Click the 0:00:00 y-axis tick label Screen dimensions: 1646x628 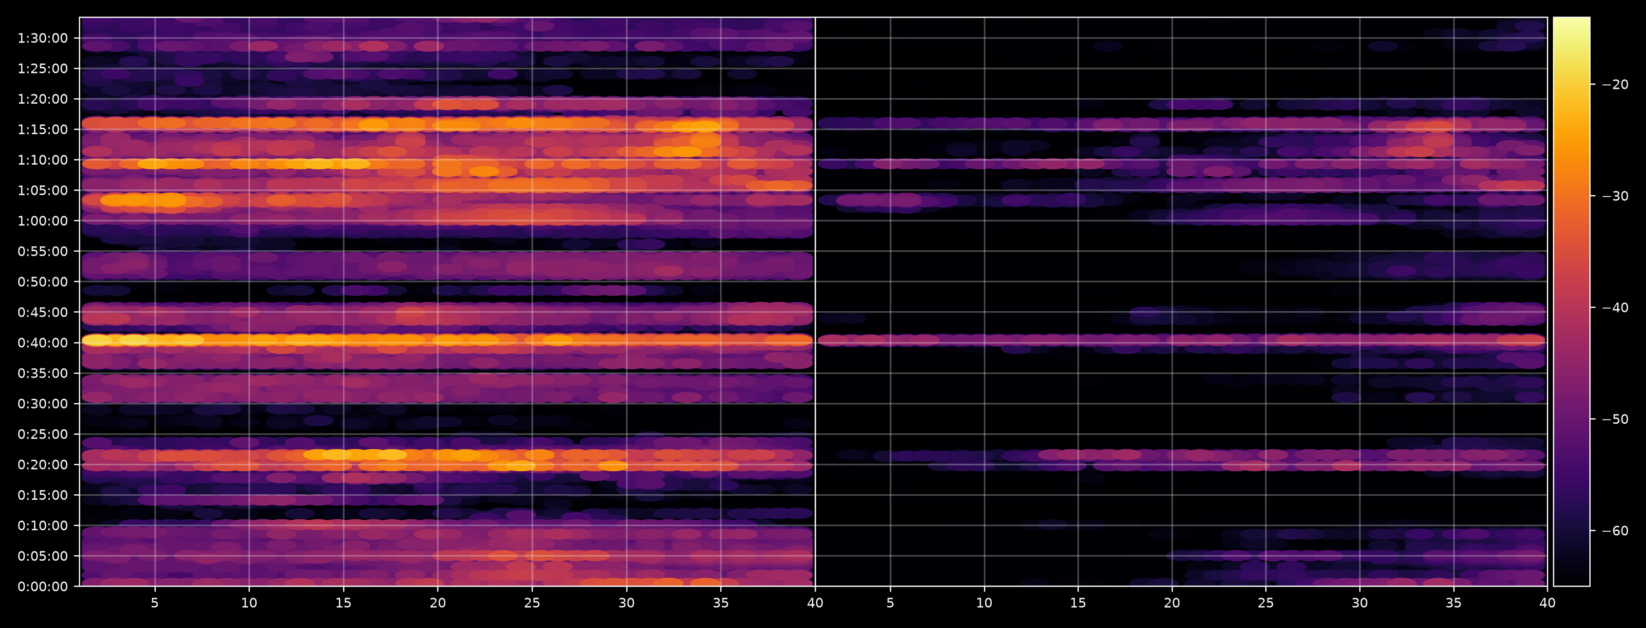coord(43,587)
